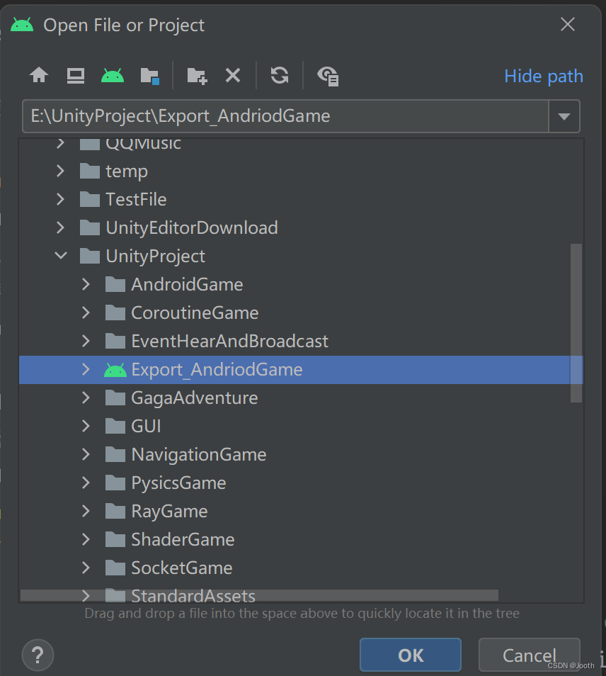This screenshot has height=676, width=606.
Task: Click the vertical scrollbar of the tree
Action: pyautogui.click(x=575, y=319)
